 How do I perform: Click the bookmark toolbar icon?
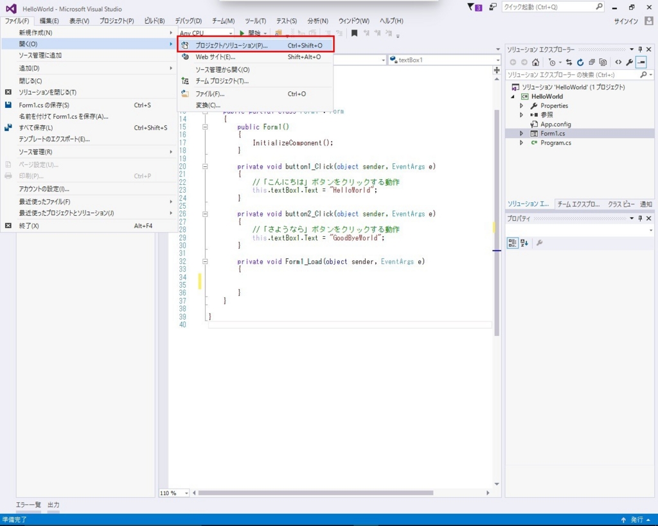click(x=355, y=33)
